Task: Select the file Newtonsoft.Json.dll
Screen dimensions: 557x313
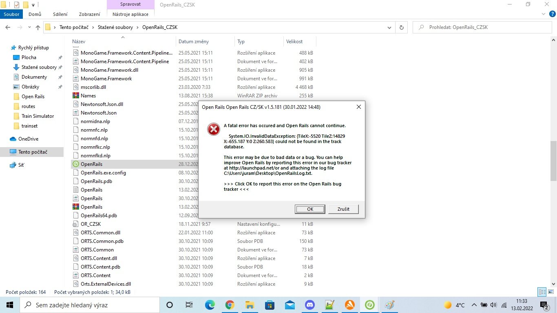Action: [x=102, y=104]
